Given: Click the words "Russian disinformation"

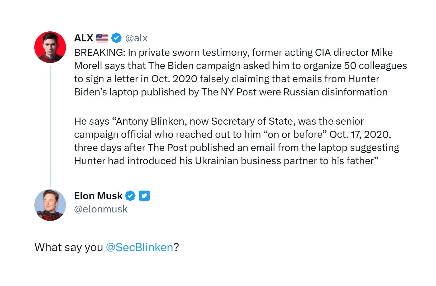Looking at the screenshot, I should [335, 92].
